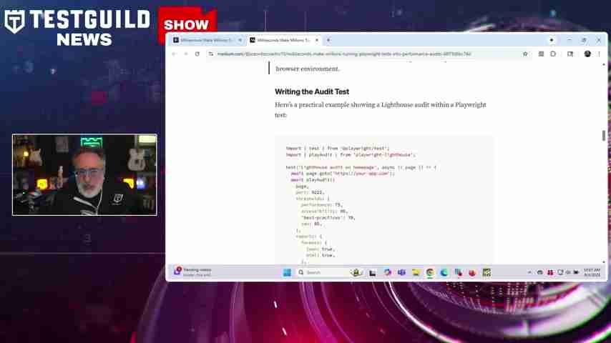Click the Chrome icon in the taskbar
The width and height of the screenshot is (611, 343).
point(430,272)
